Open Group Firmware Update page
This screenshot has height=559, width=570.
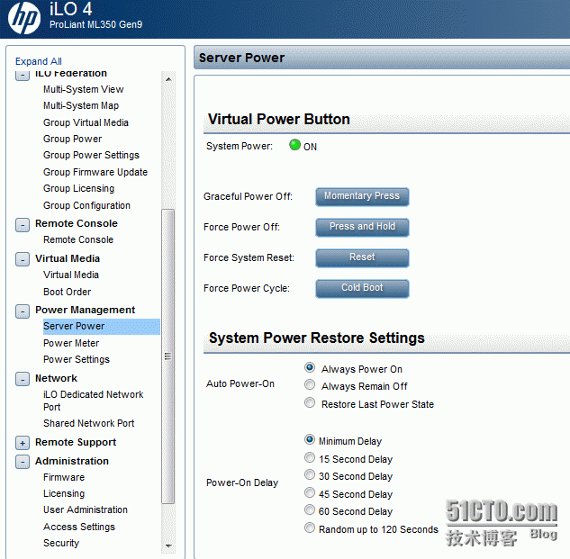click(x=95, y=172)
